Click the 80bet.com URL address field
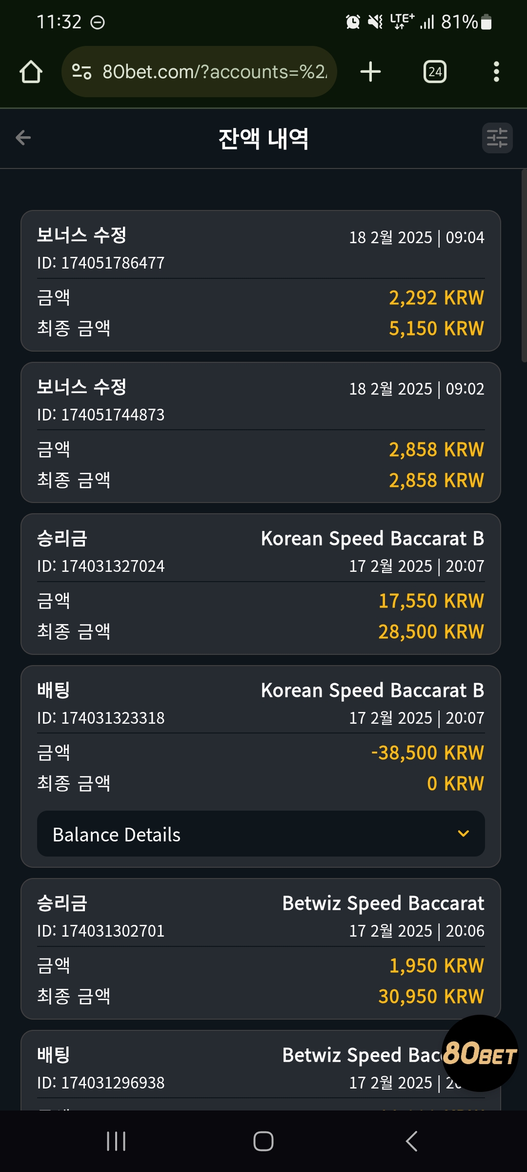 click(x=215, y=72)
